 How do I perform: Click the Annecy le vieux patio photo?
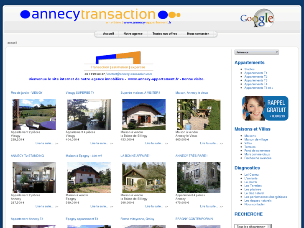click(199, 114)
